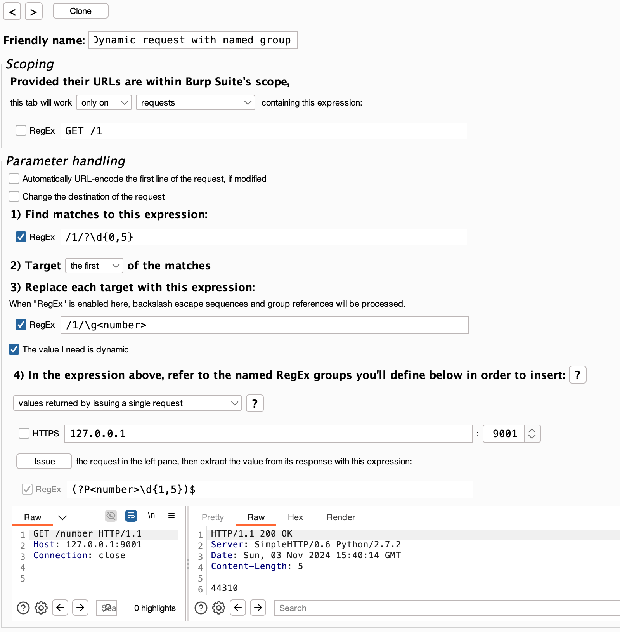Go to next match arrow in response pane
Screen dimensions: 620x632
pos(258,608)
